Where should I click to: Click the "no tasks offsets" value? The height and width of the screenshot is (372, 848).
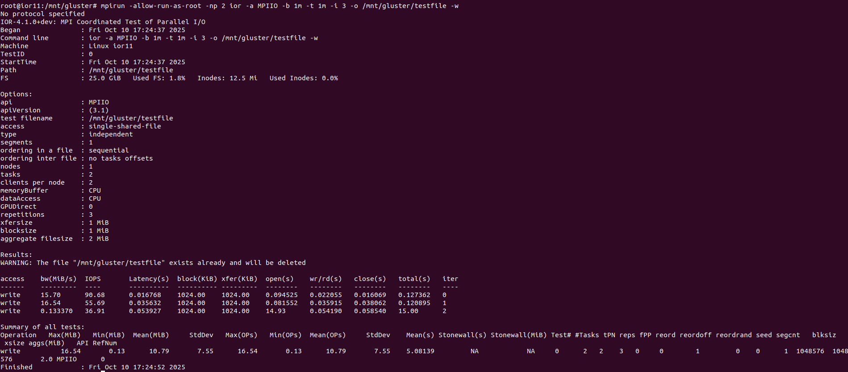121,158
